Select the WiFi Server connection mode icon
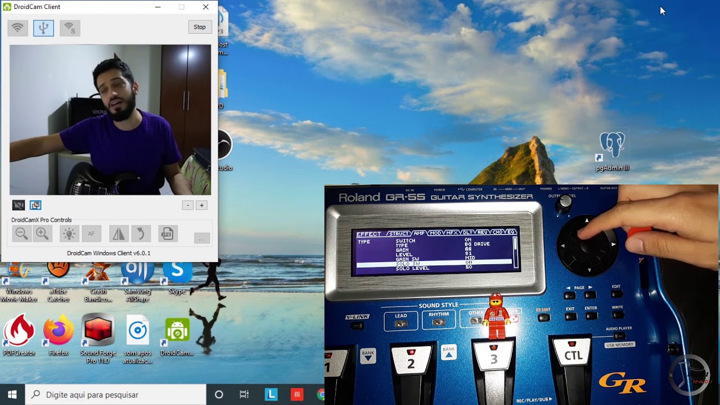This screenshot has height=405, width=720. coord(70,28)
